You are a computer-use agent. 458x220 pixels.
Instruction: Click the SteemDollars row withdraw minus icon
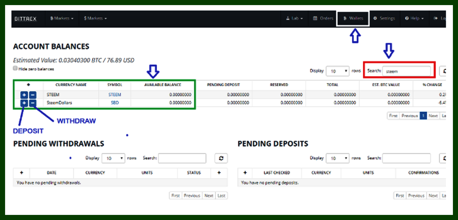(x=33, y=103)
